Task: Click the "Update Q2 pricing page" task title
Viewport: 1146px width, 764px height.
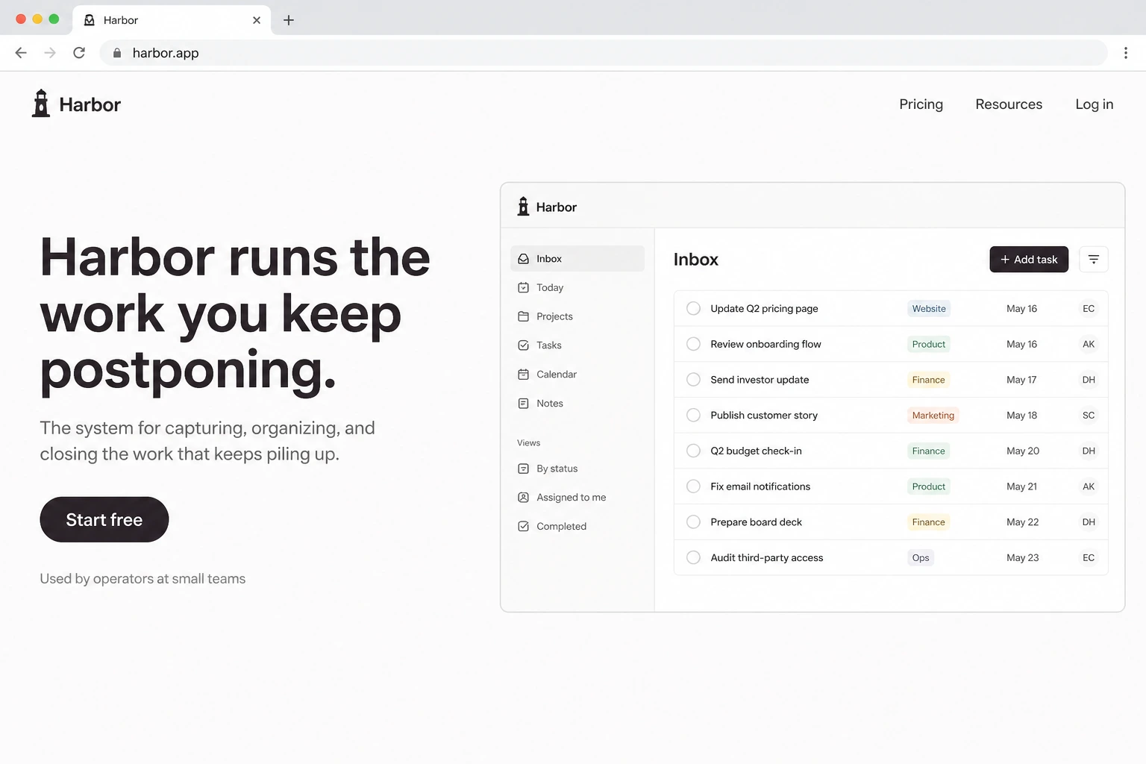Action: [x=764, y=309]
